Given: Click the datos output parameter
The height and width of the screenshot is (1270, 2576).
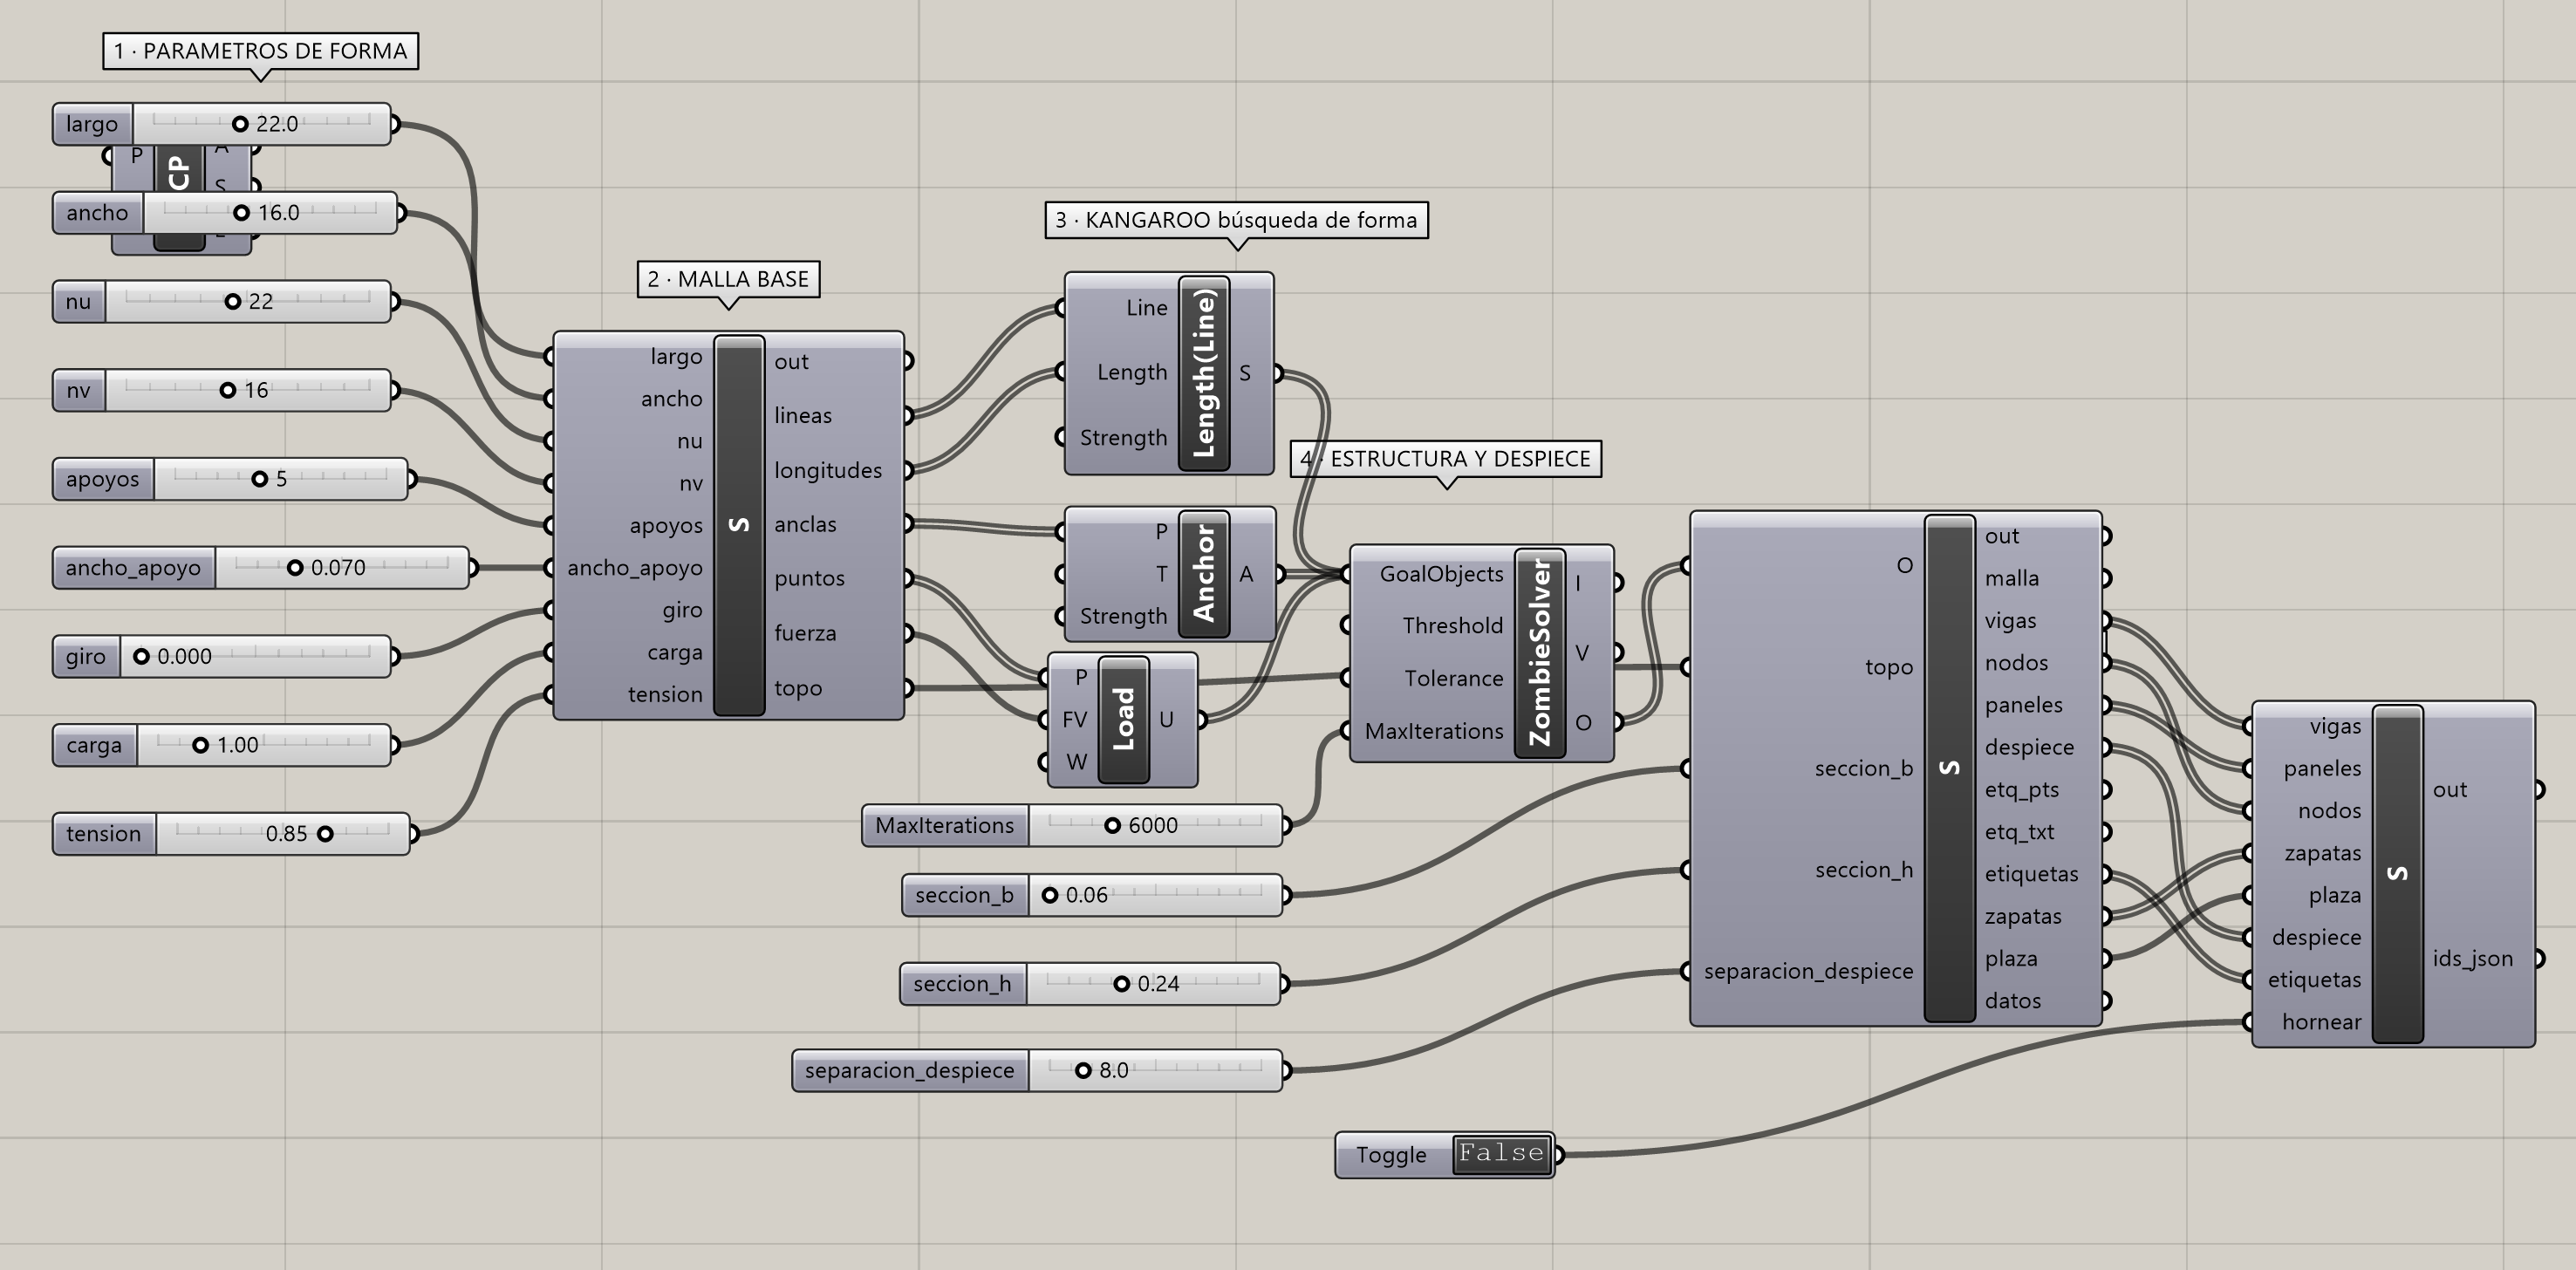Looking at the screenshot, I should (x=2012, y=1001).
